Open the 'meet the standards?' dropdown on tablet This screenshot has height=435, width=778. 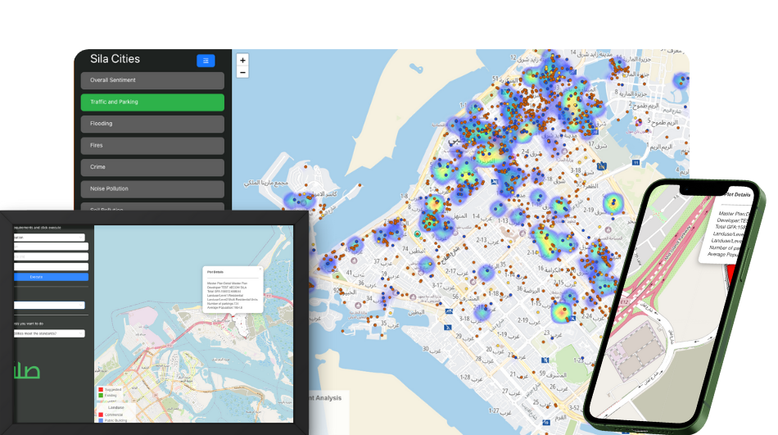49,333
